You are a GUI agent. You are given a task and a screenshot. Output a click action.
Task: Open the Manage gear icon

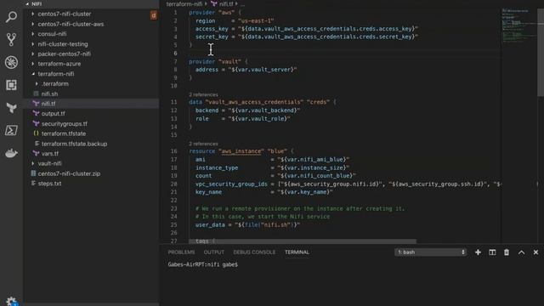(x=11, y=301)
